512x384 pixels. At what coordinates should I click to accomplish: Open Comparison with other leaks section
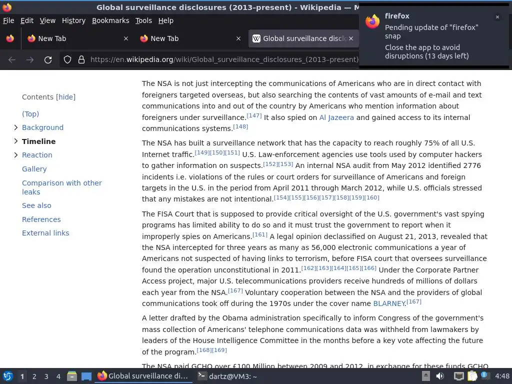coord(61,187)
